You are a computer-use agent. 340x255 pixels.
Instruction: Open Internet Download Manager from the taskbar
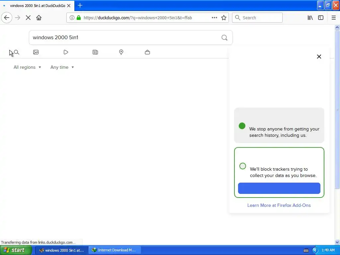[115, 250]
